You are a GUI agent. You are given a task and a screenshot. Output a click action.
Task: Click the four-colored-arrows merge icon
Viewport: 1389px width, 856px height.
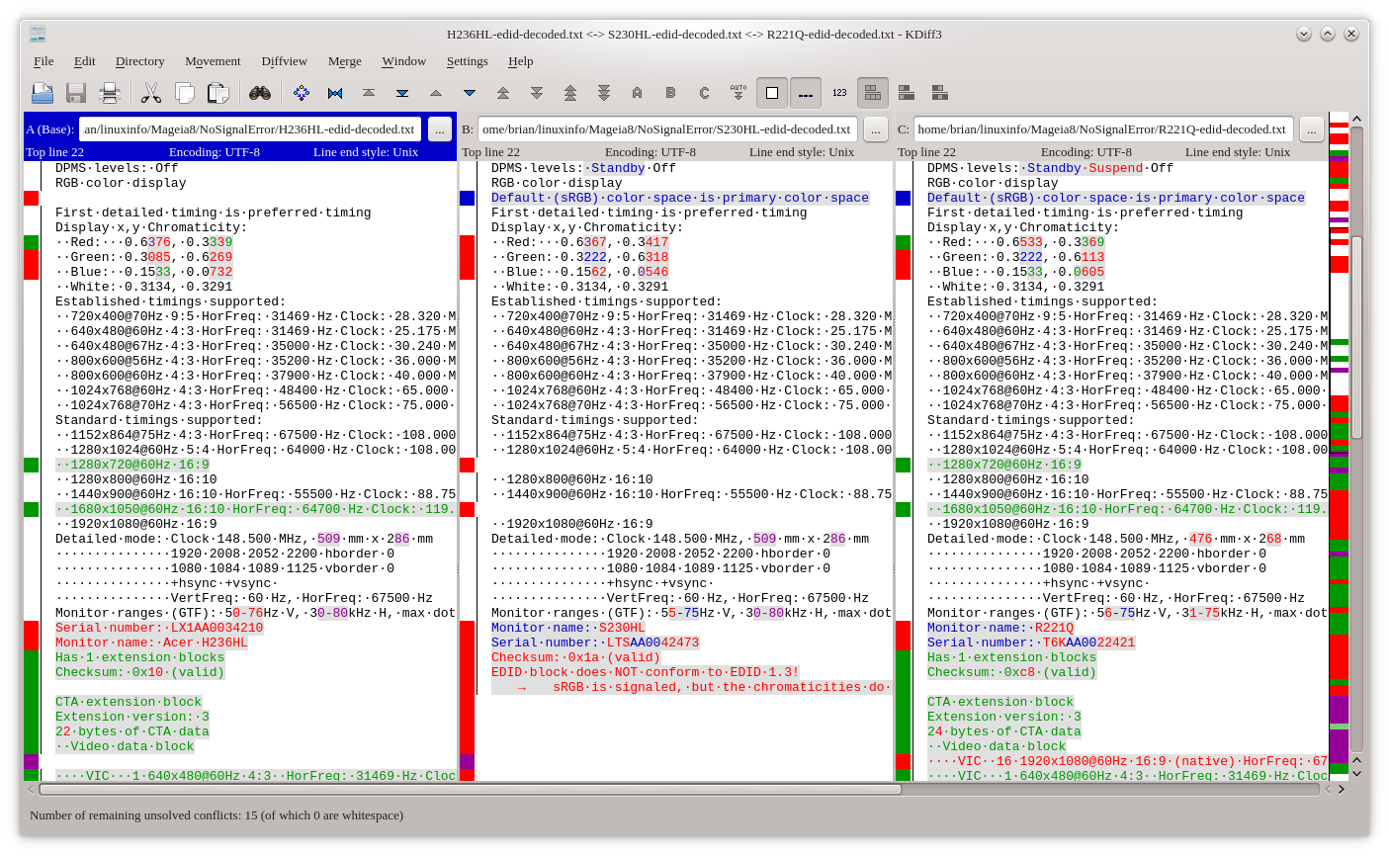click(x=302, y=93)
